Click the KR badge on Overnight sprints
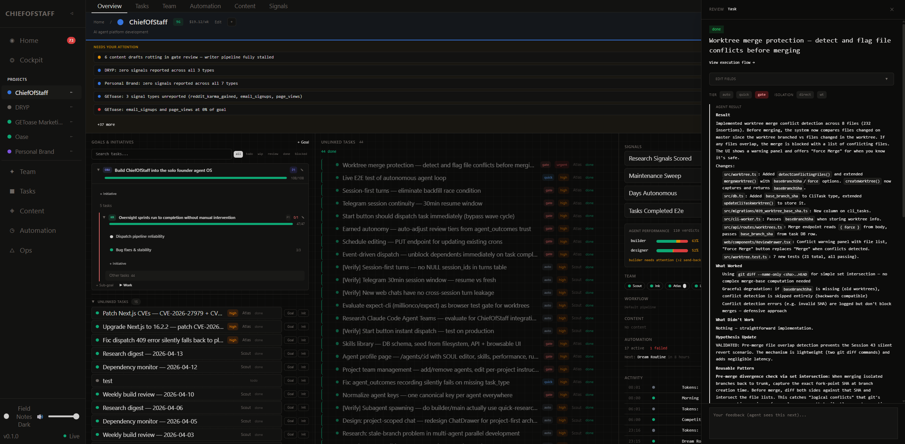This screenshot has width=905, height=444. (112, 218)
